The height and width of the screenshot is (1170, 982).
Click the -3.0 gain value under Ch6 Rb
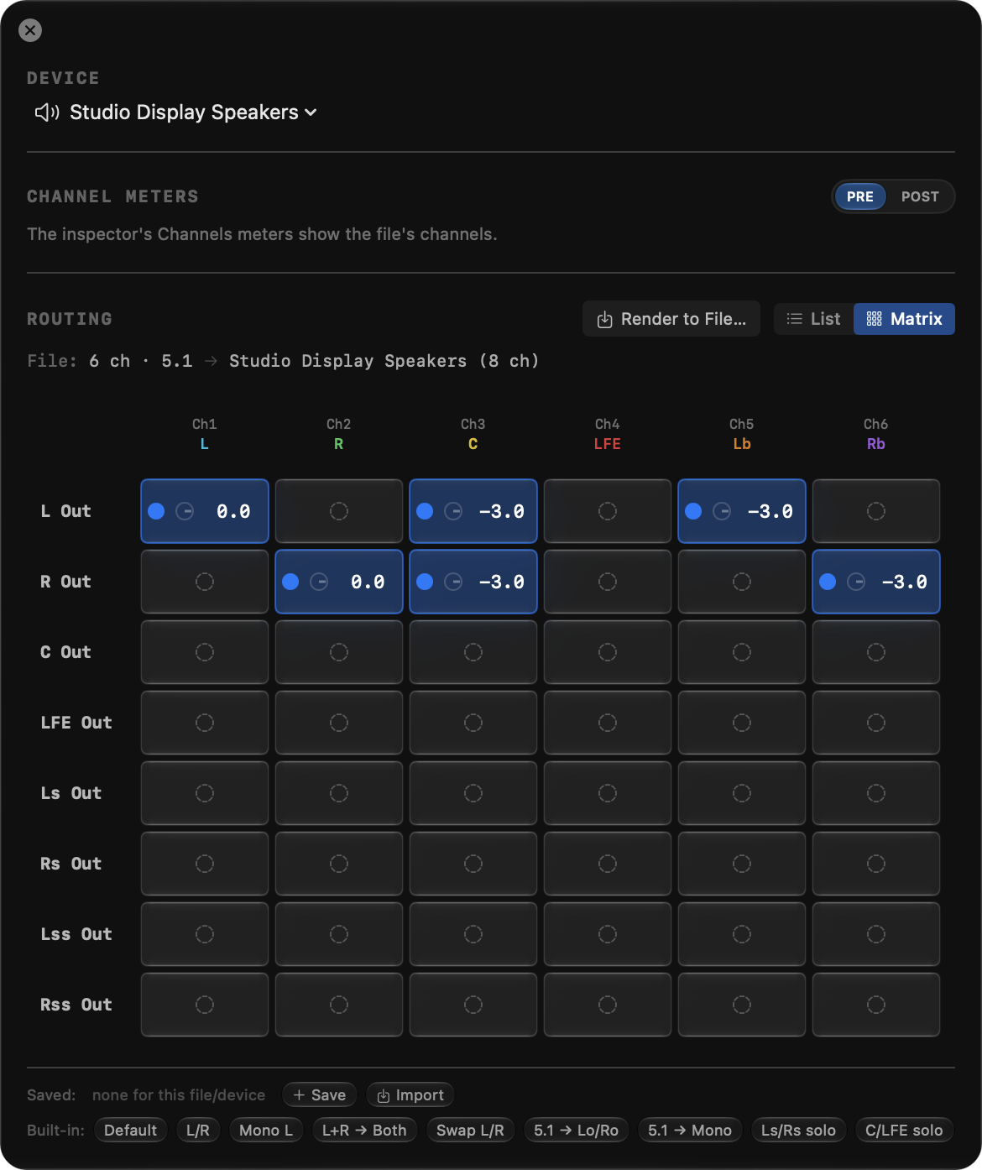(x=904, y=582)
